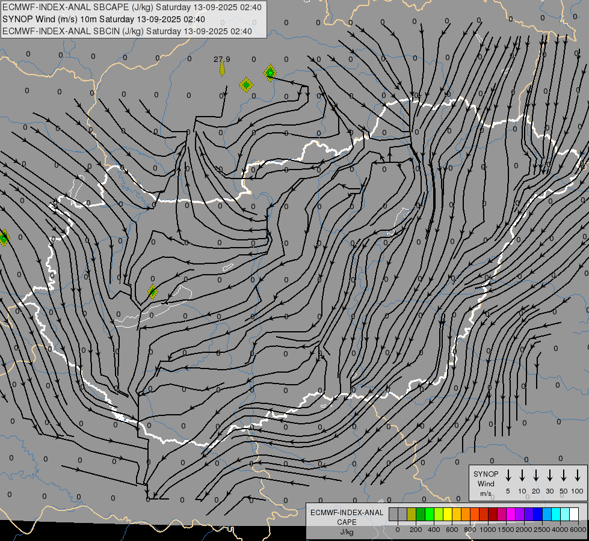
Task: Click the 1500 tick label on the CAPE scale
Action: click(x=506, y=530)
